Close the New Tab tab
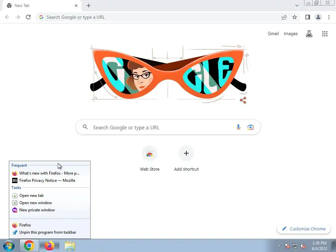Viewport: 336px width, 252px height. [76, 6]
